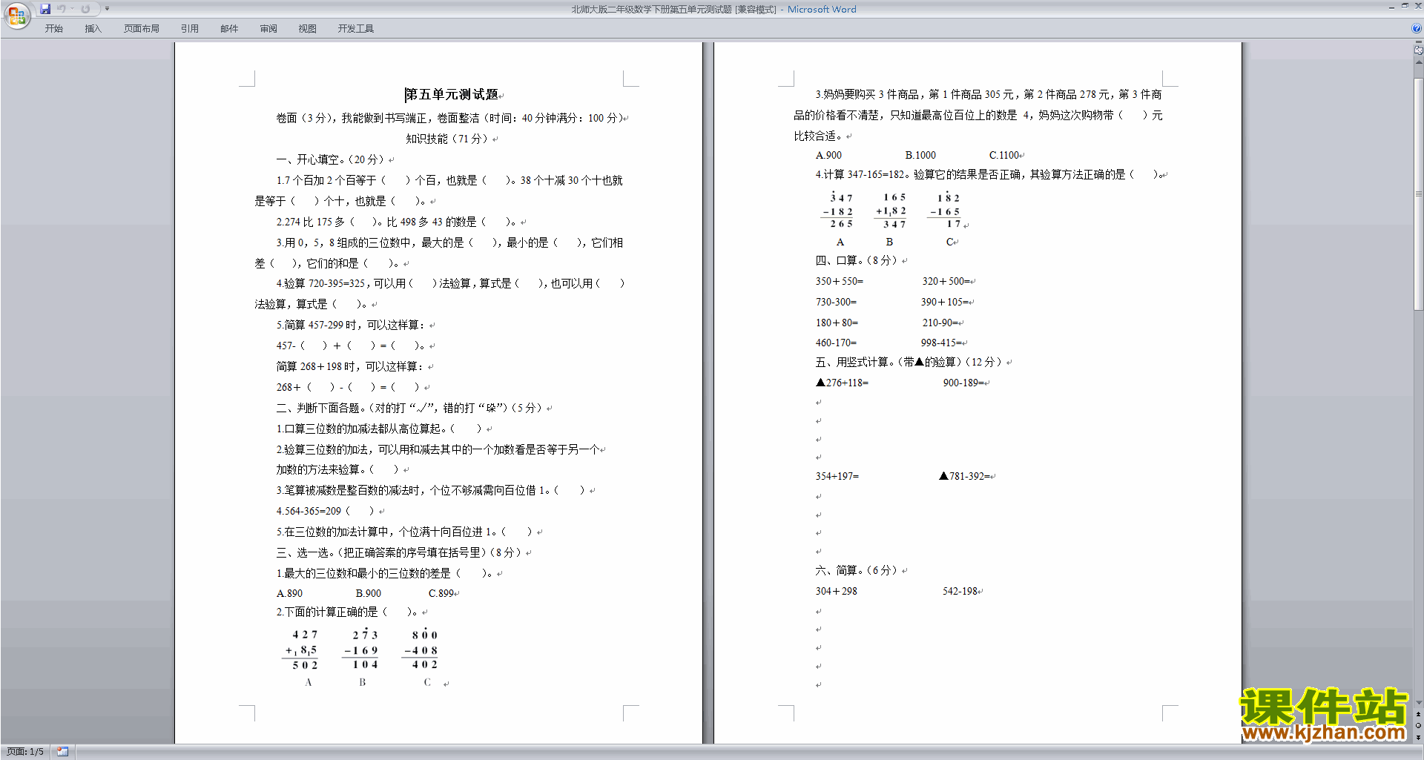Click the title 第五单元测试题

452,95
